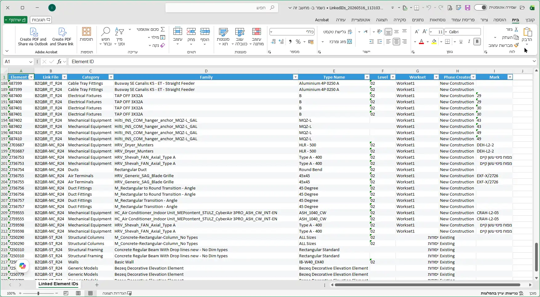Click the Create PDF and Share link icon
Image resolution: width=540 pixels, height=297 pixels.
click(62, 32)
